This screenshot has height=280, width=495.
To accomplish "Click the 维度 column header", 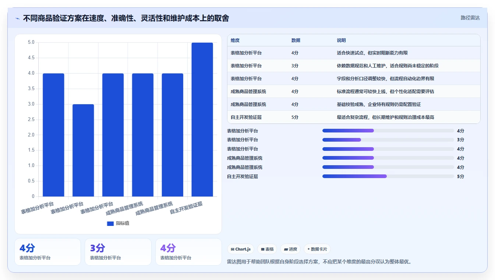I will tap(235, 40).
